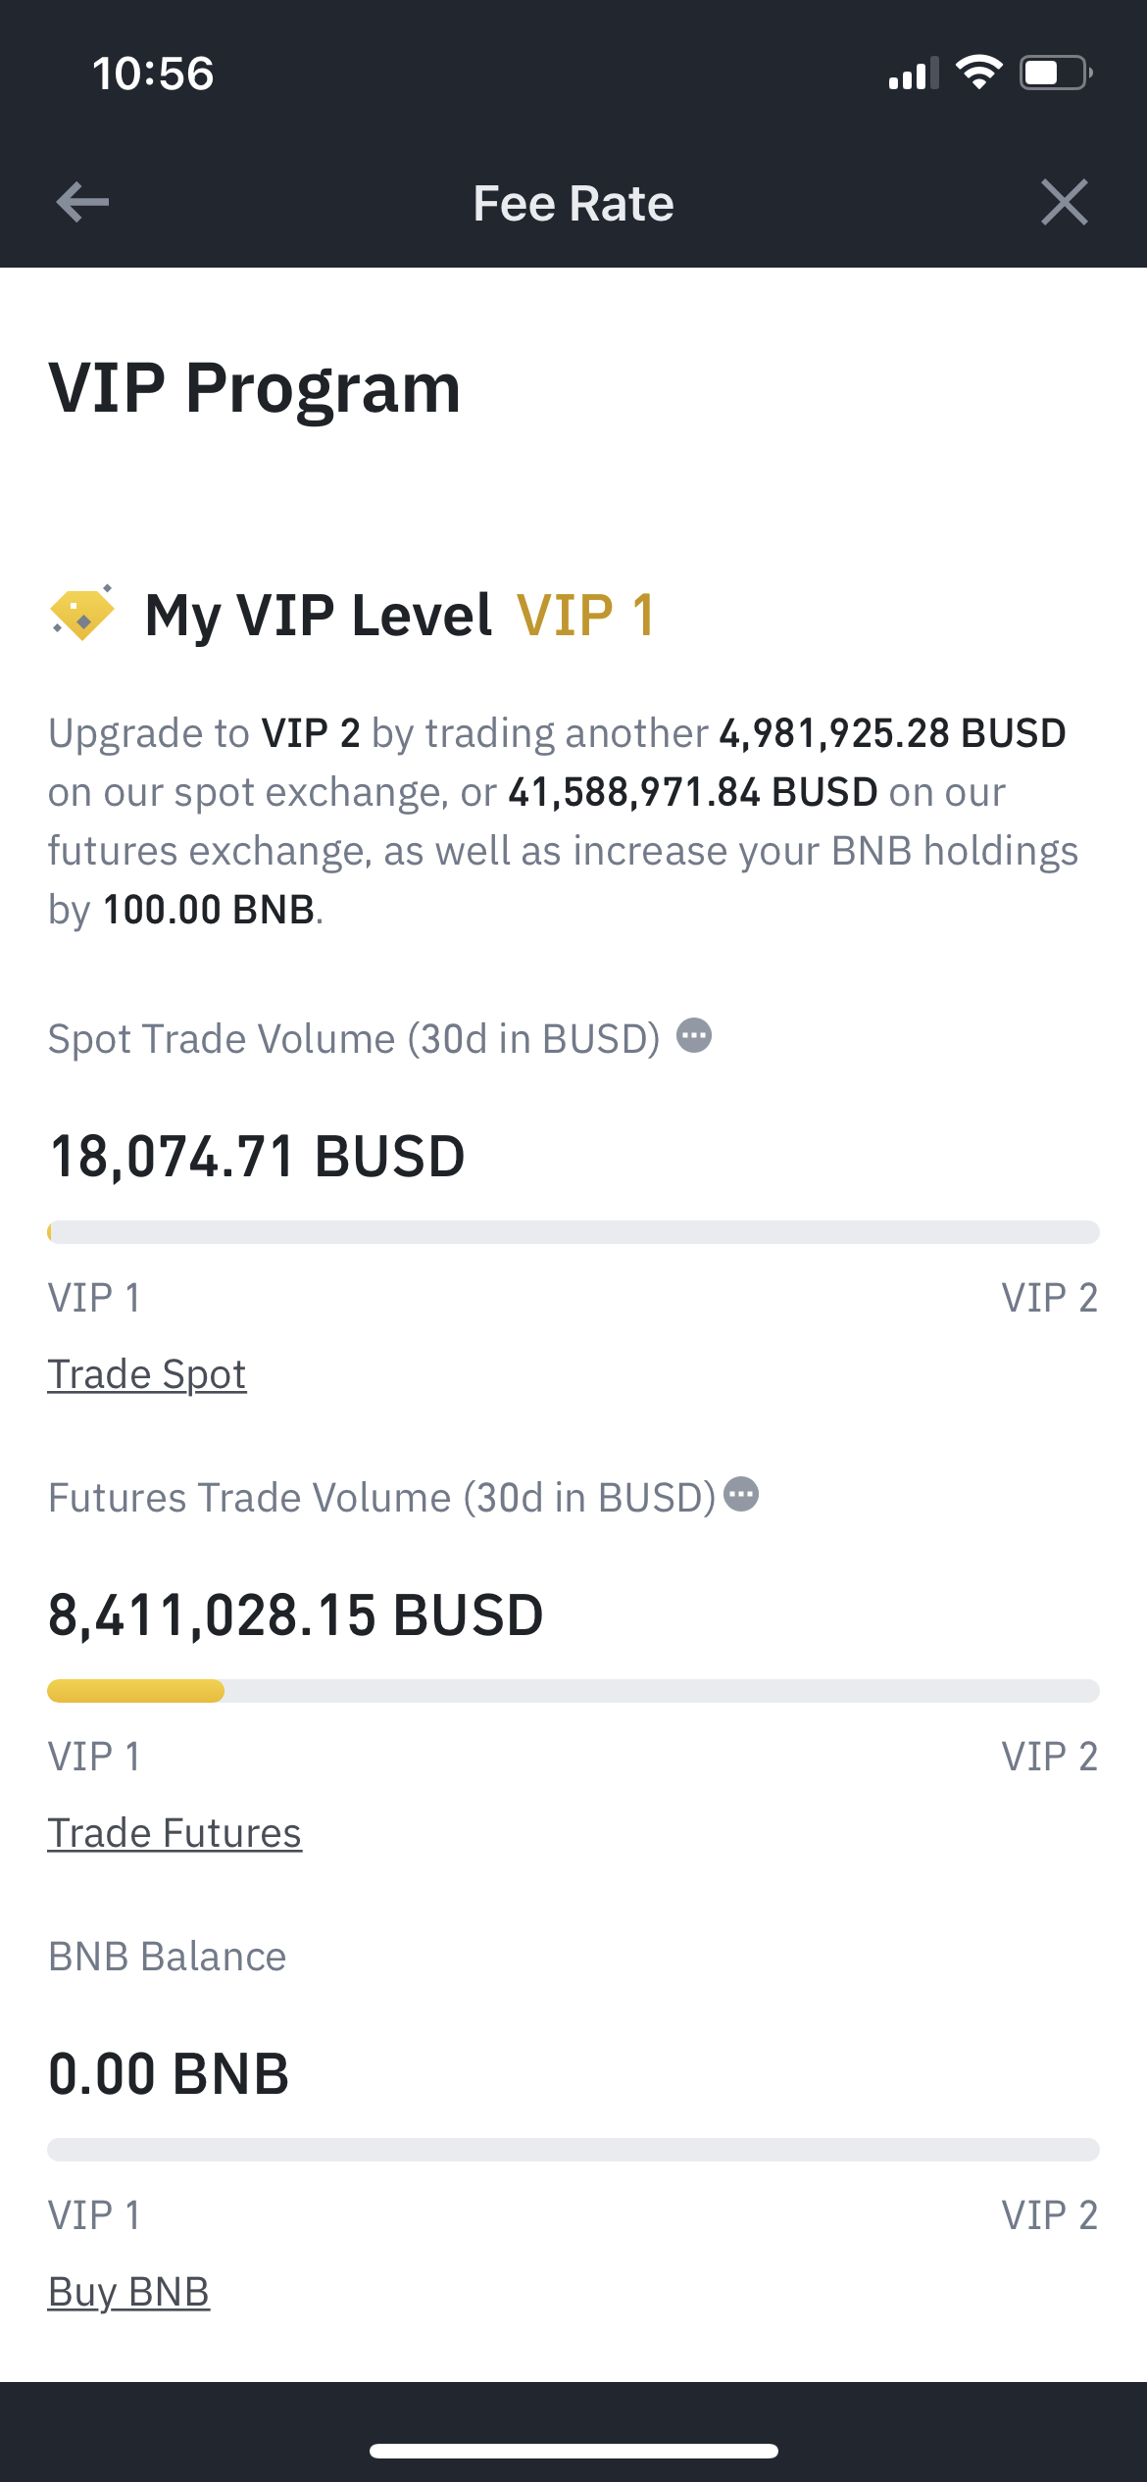The height and width of the screenshot is (2482, 1147).
Task: Open the Trade Futures link
Action: [175, 1833]
